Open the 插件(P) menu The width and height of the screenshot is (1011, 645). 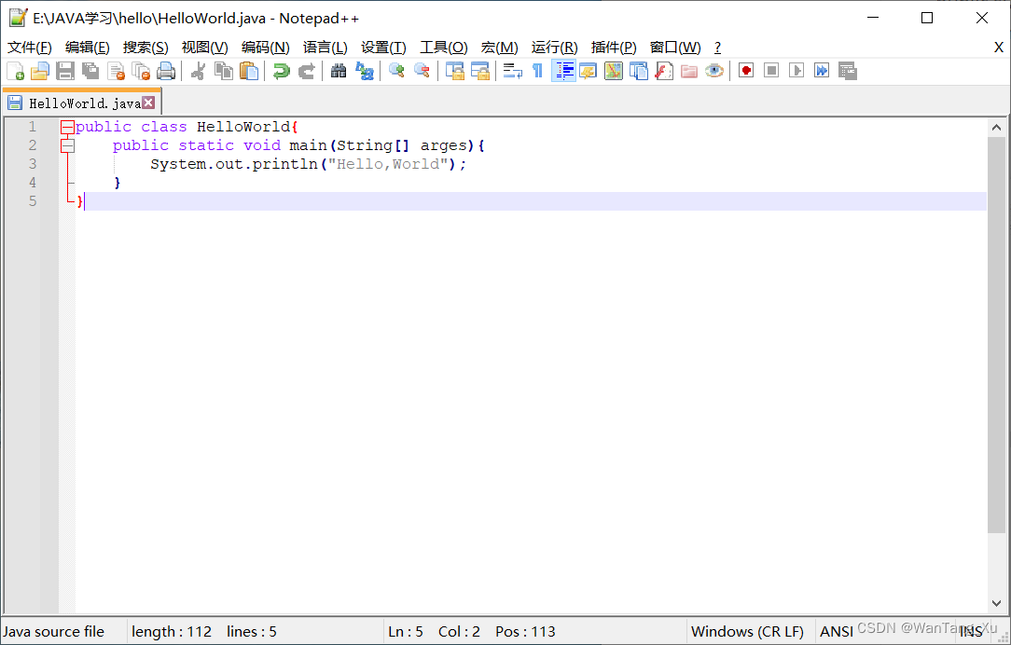click(x=613, y=48)
